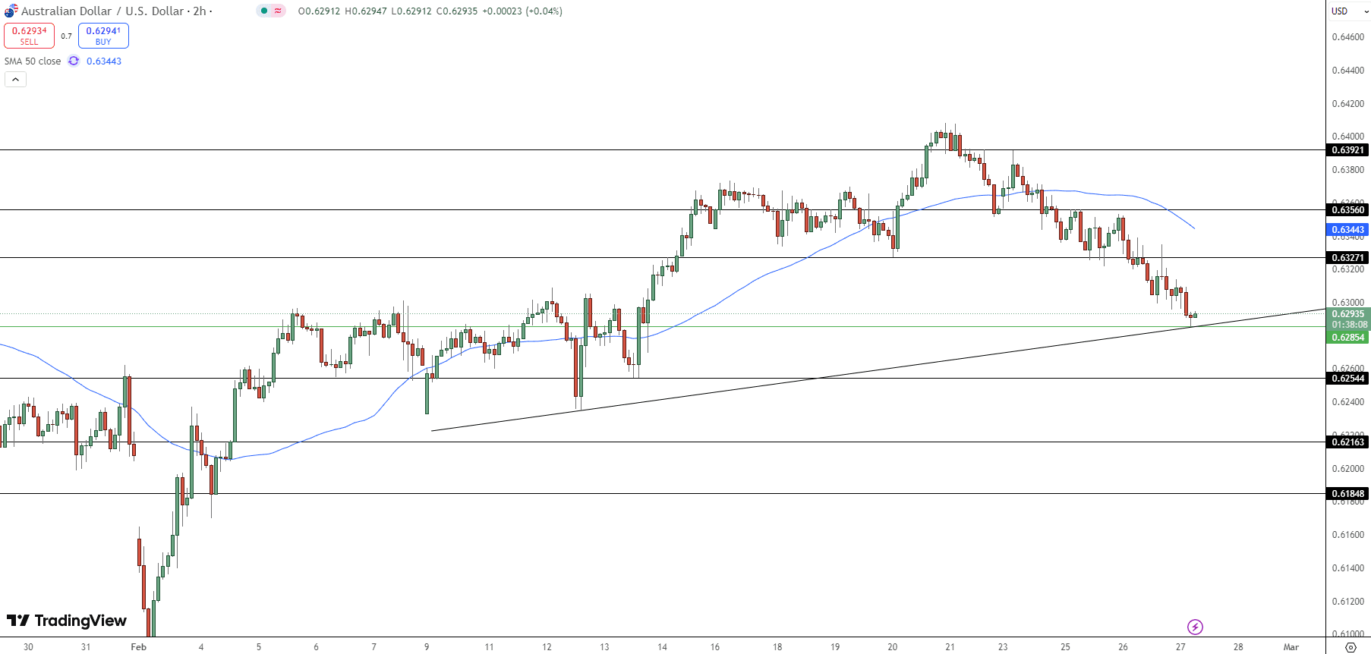Screen dimensions: 1371x654
Task: Collapse the indicator legend with the chevron
Action: click(15, 80)
